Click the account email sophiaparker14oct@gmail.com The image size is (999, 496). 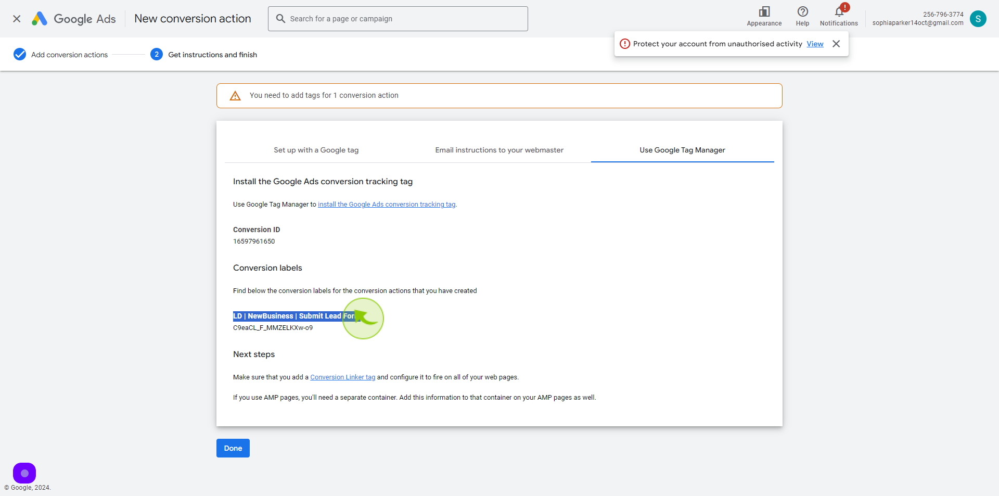click(x=918, y=23)
